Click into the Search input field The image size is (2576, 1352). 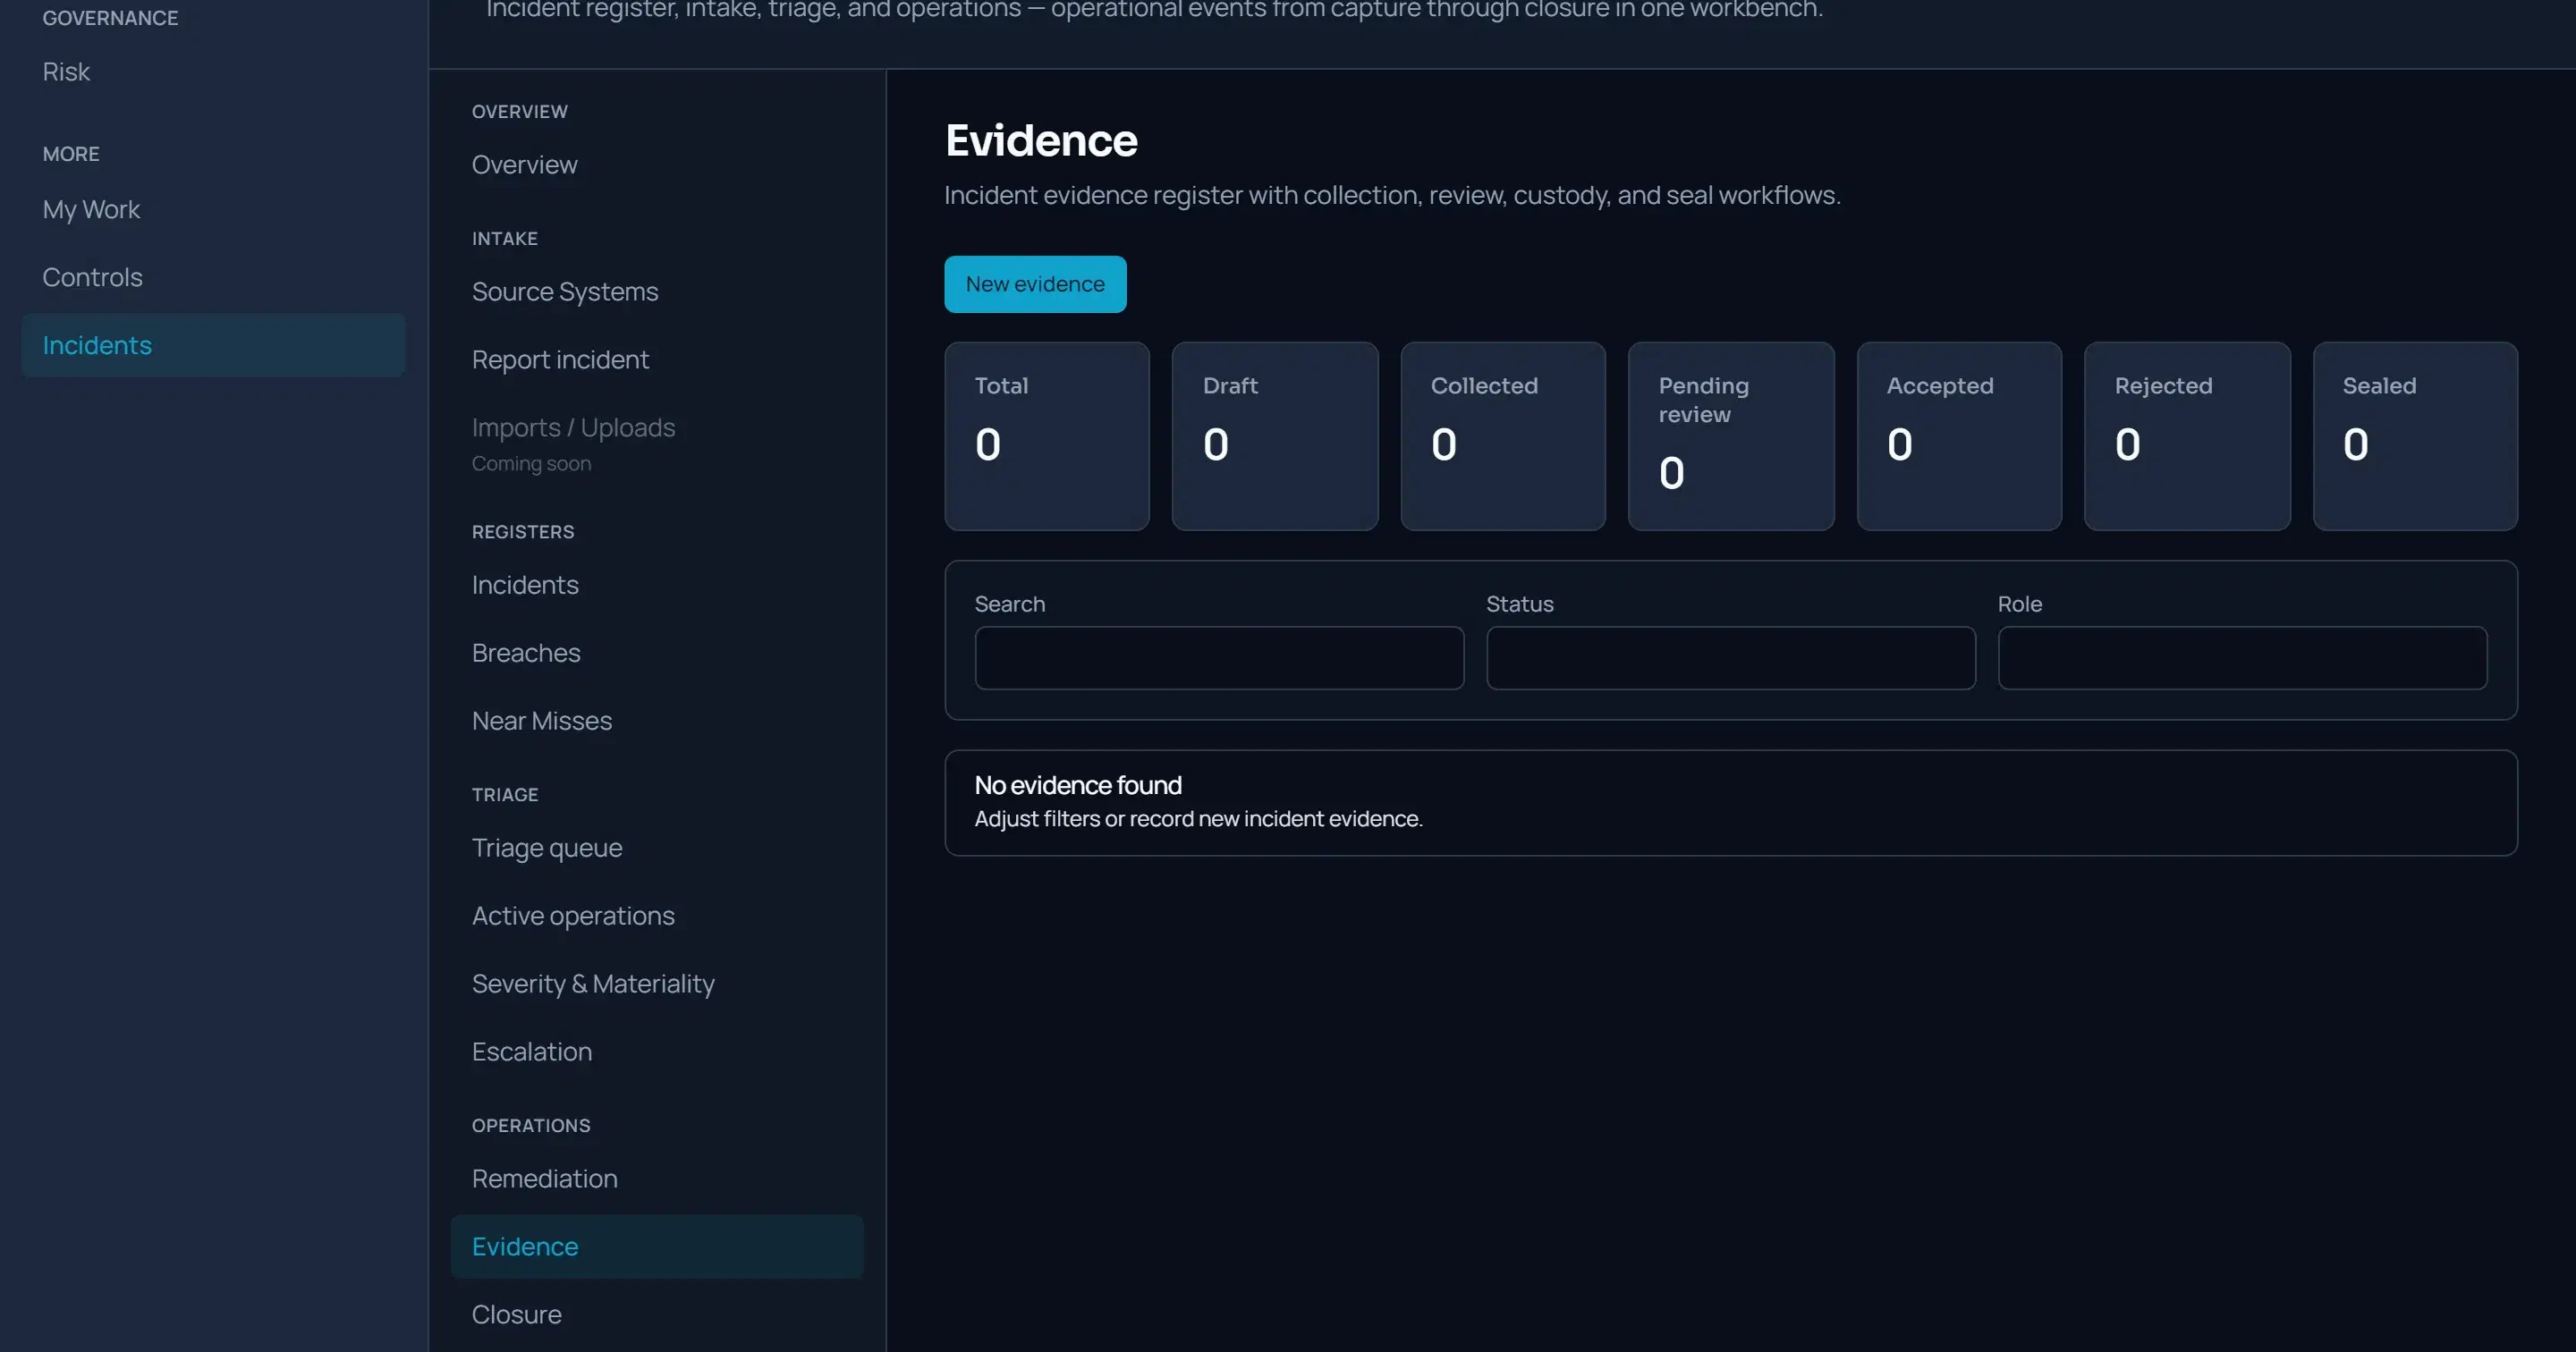[1219, 658]
